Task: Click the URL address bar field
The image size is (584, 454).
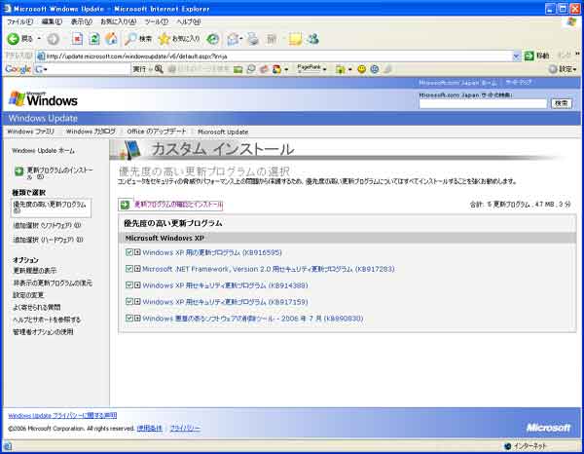Action: pyautogui.click(x=278, y=57)
